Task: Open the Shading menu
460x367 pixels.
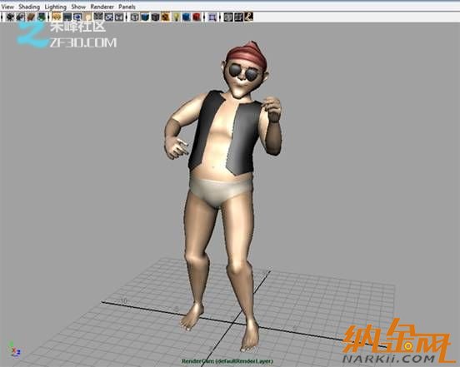Action: click(29, 7)
